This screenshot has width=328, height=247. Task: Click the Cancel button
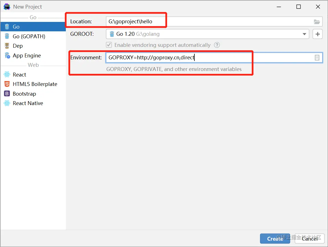point(310,239)
